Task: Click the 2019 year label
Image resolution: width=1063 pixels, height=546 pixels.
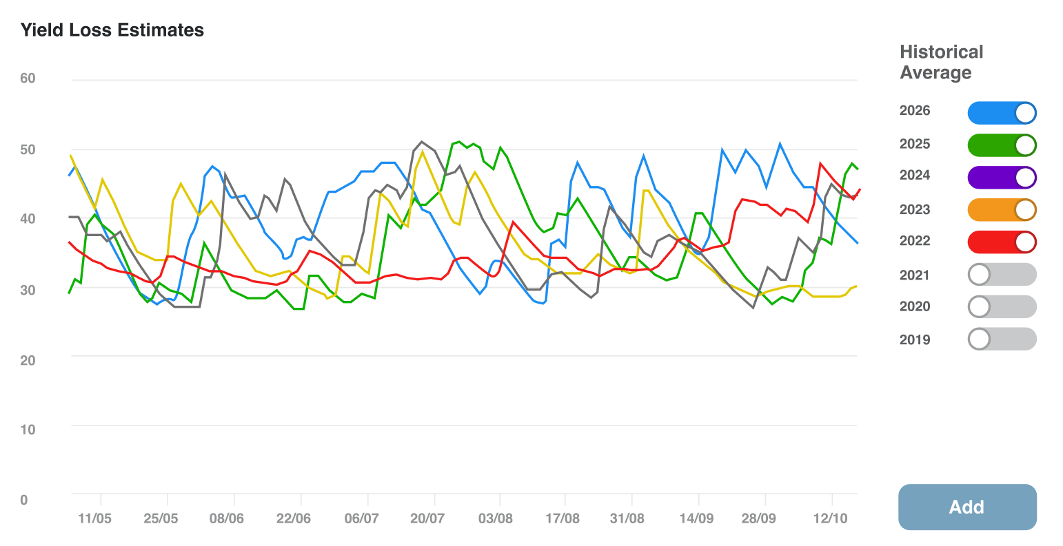Action: [915, 339]
